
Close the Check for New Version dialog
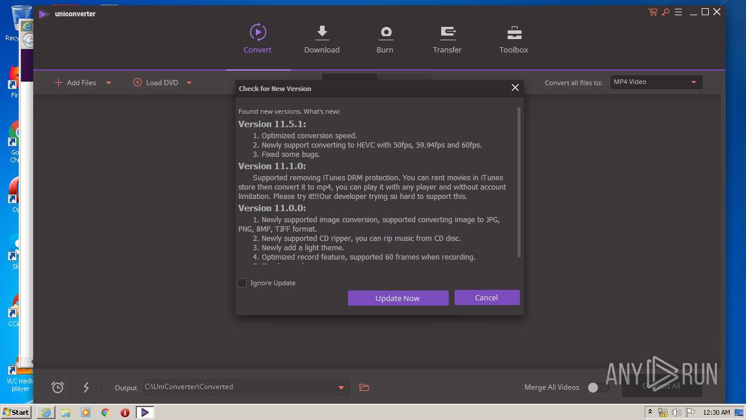click(515, 87)
